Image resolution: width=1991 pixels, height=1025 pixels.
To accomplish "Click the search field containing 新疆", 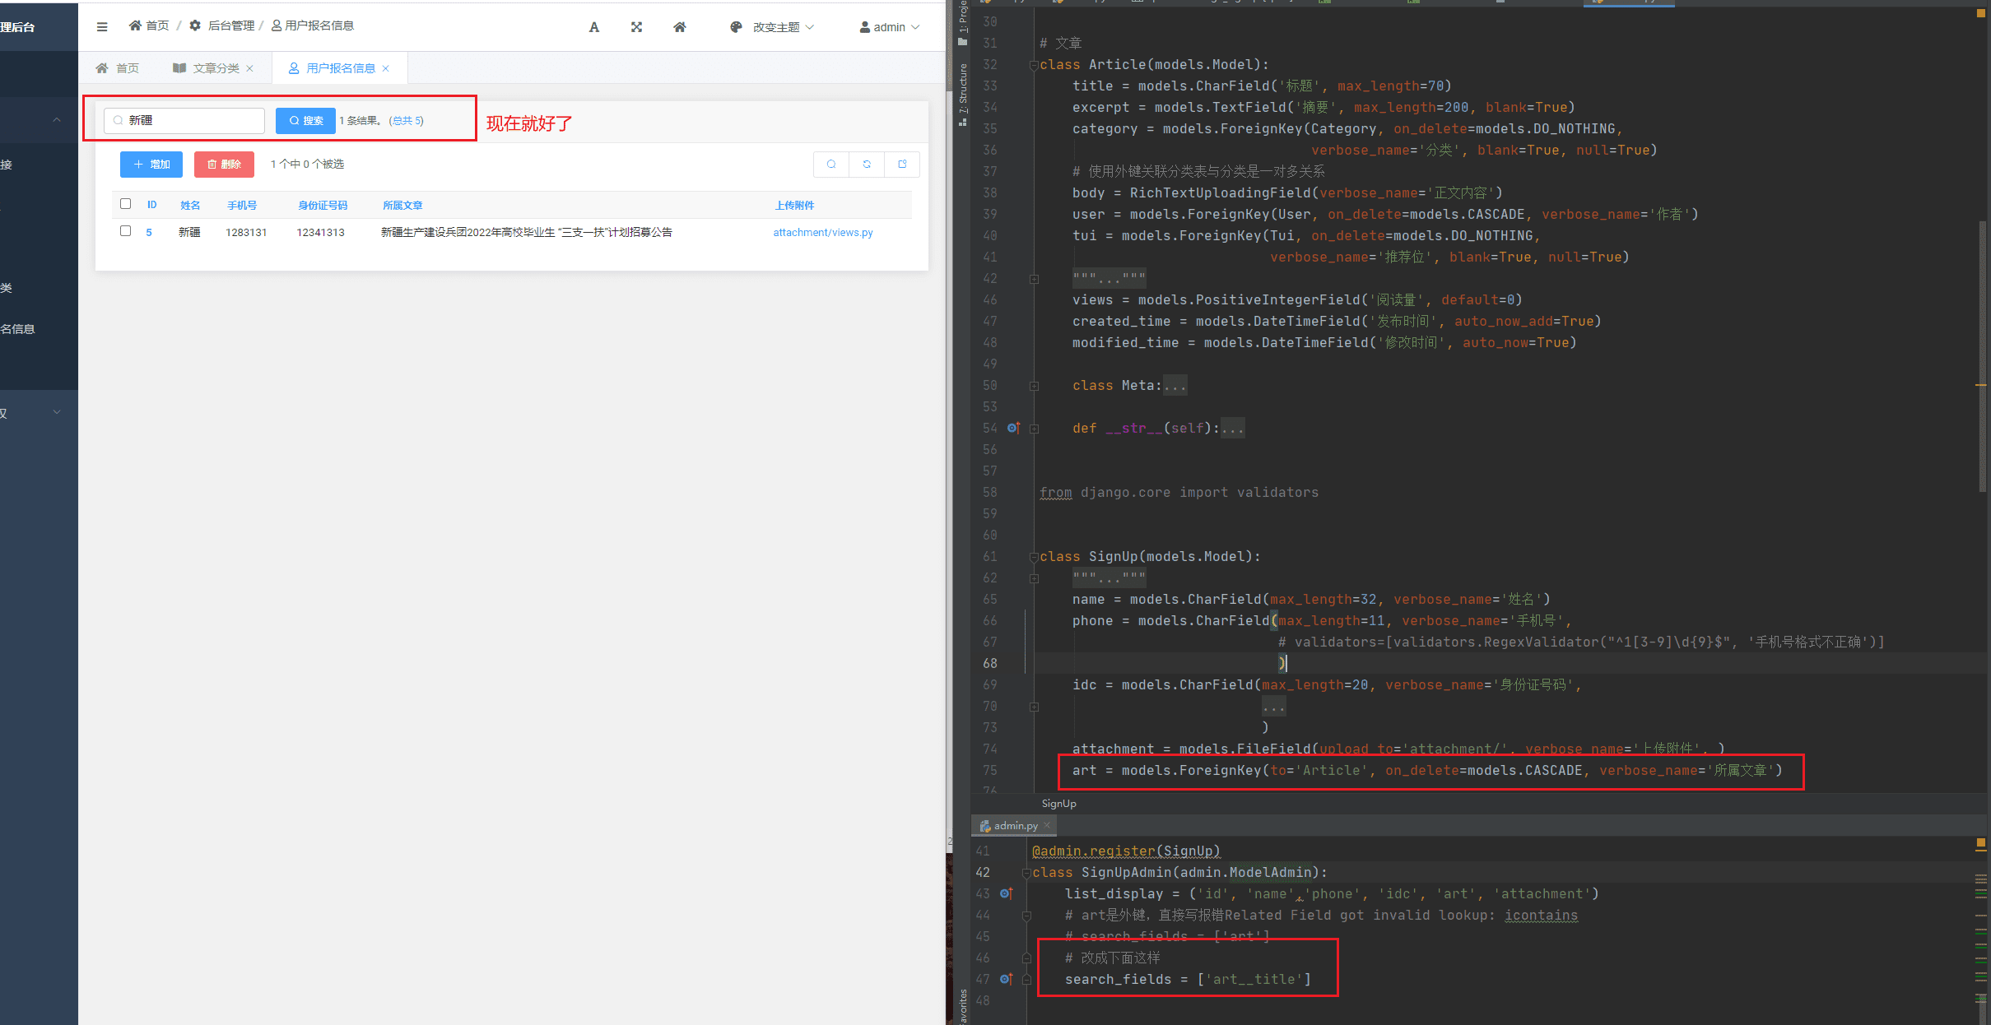I will tap(184, 120).
